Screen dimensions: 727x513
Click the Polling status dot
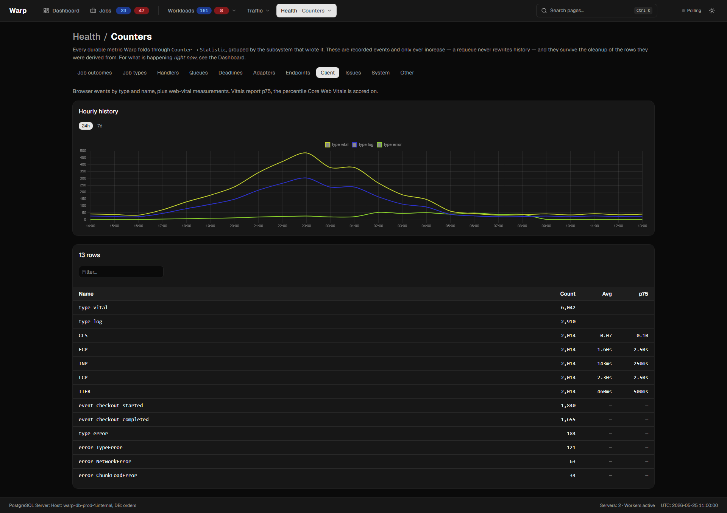click(x=683, y=11)
